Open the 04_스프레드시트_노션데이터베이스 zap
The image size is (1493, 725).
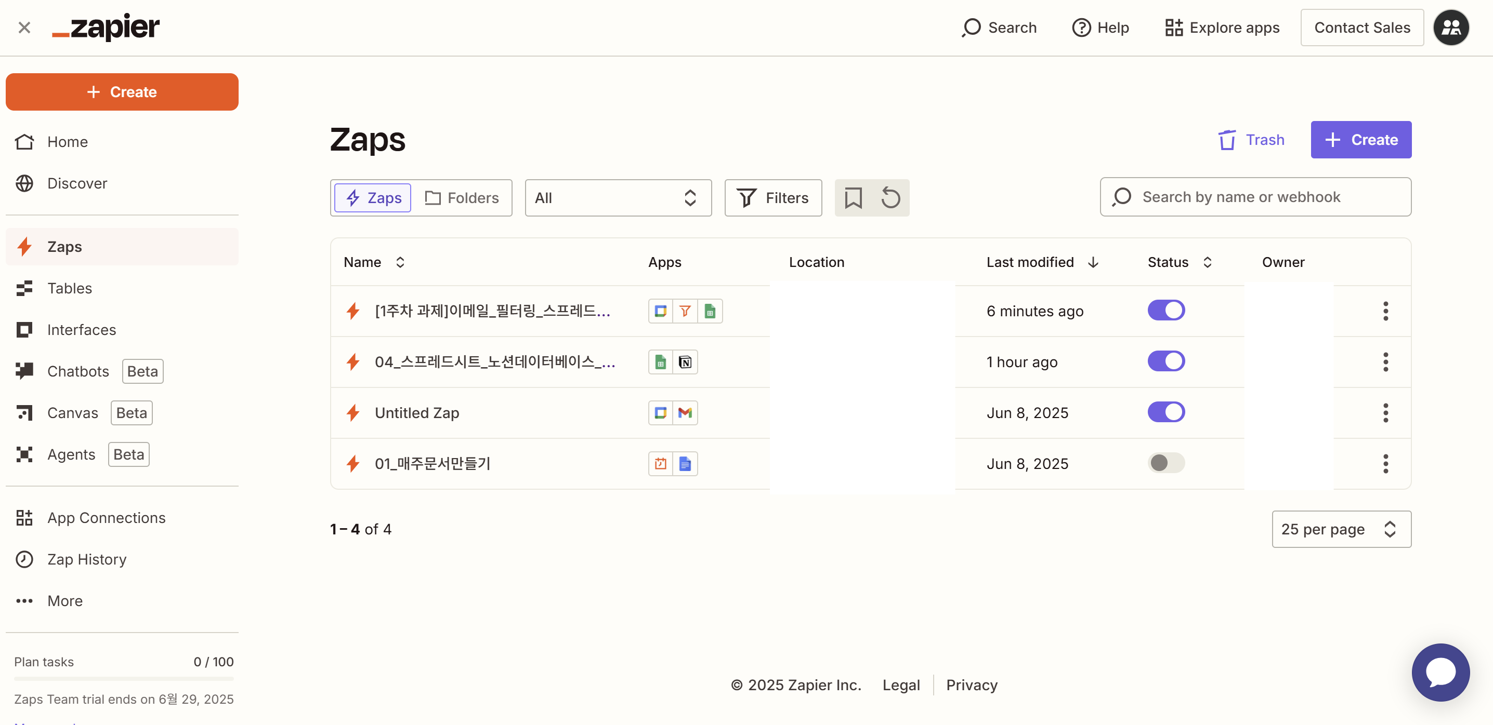point(495,362)
